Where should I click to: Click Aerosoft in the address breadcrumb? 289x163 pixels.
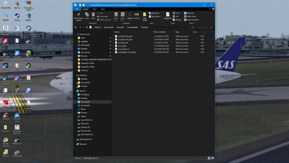click(x=120, y=28)
